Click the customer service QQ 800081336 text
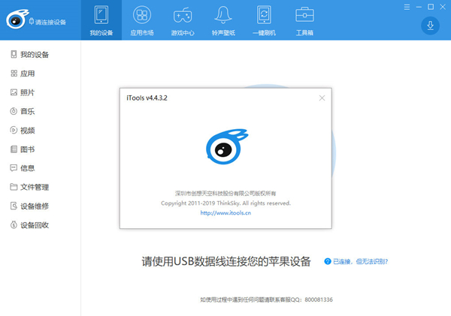The height and width of the screenshot is (316, 451). pyautogui.click(x=266, y=299)
